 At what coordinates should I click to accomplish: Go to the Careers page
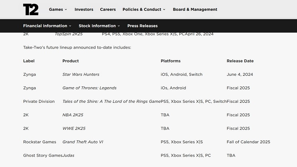pos(108,9)
